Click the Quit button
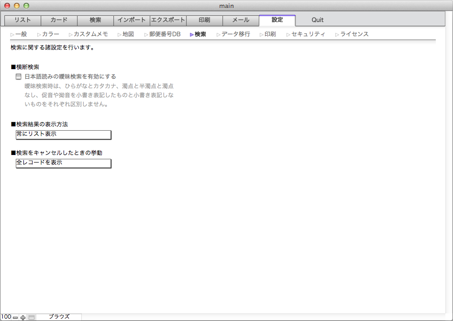453x321 pixels. pos(318,20)
